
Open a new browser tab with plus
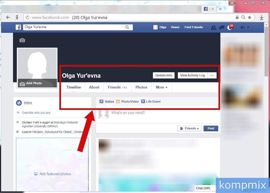click(x=220, y=9)
